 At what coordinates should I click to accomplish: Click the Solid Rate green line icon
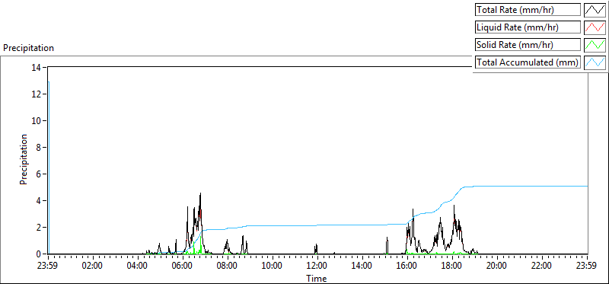coord(595,44)
